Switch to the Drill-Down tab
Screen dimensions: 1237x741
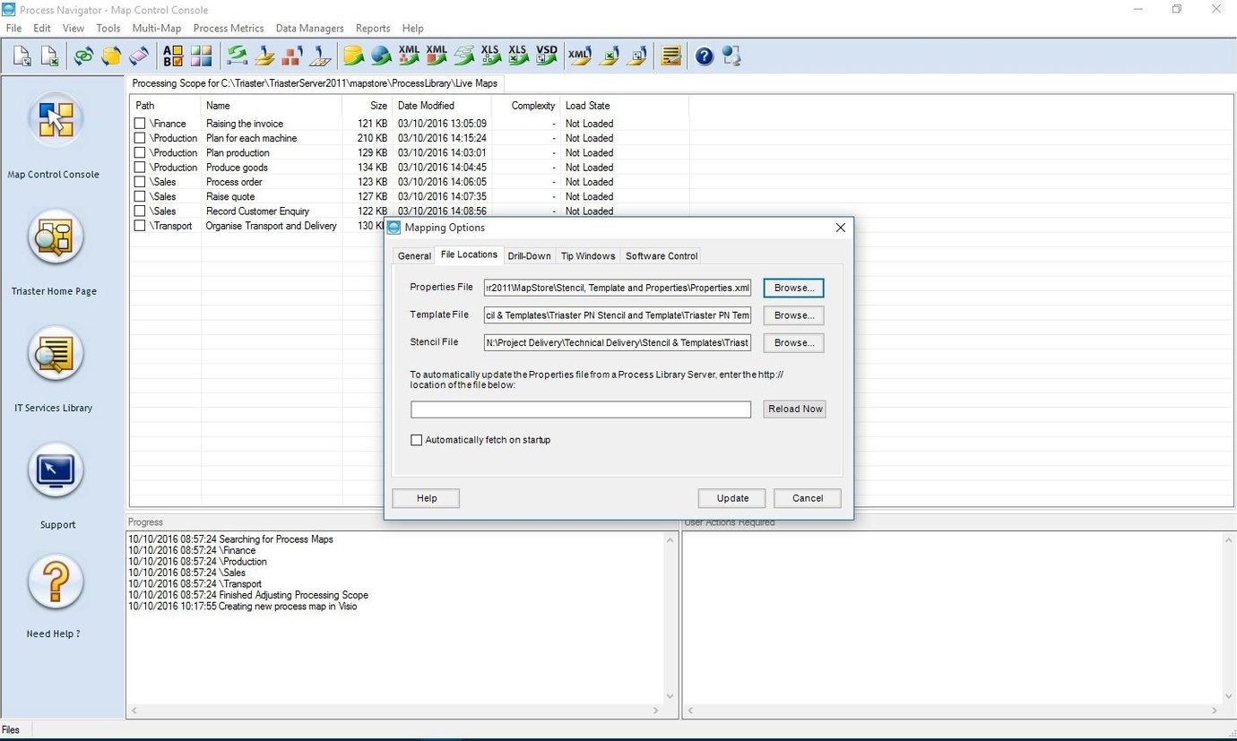pos(529,255)
